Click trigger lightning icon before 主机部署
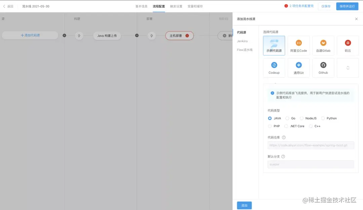This screenshot has width=363, height=210. tap(152, 36)
